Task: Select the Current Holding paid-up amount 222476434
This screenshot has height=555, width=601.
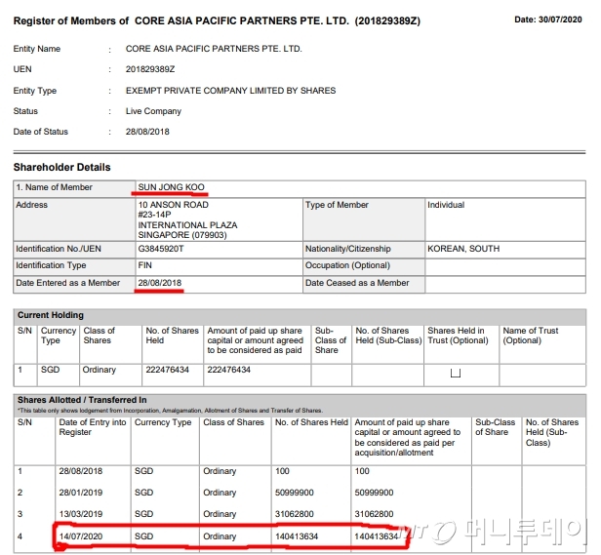Action: [x=229, y=370]
